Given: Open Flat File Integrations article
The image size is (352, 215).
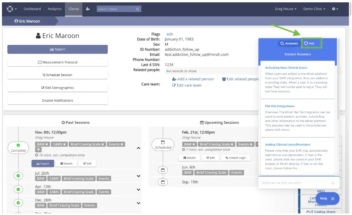Looking at the screenshot, I should 279,106.
